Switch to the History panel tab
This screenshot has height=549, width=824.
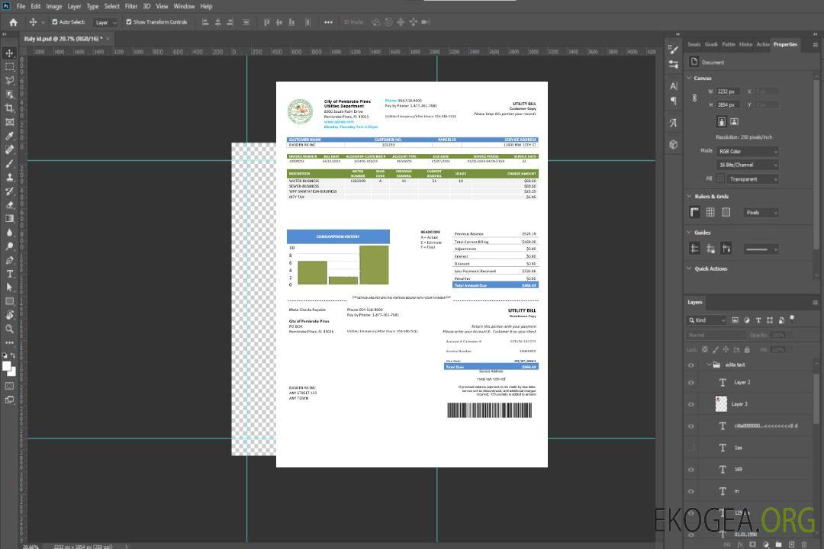click(745, 44)
